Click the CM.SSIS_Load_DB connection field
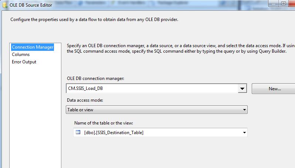The image size is (295, 168). [x=152, y=88]
